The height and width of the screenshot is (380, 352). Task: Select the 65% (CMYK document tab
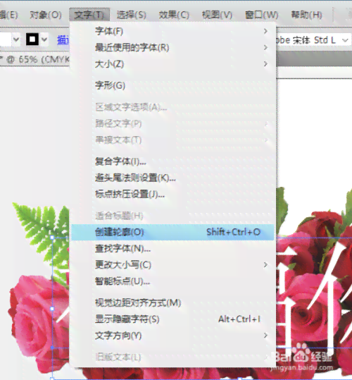pos(35,59)
